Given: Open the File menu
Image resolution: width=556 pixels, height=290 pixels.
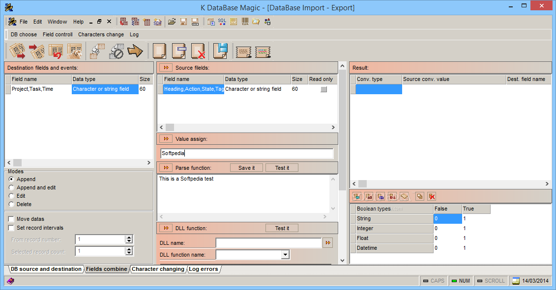Looking at the screenshot, I should click(x=24, y=22).
